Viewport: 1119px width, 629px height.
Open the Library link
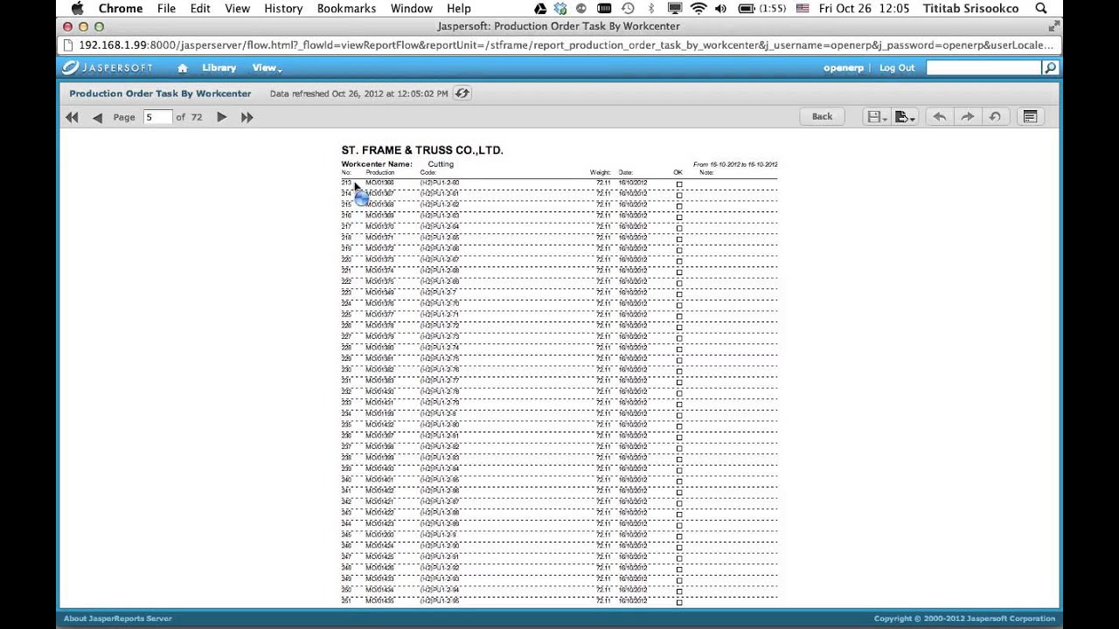219,68
